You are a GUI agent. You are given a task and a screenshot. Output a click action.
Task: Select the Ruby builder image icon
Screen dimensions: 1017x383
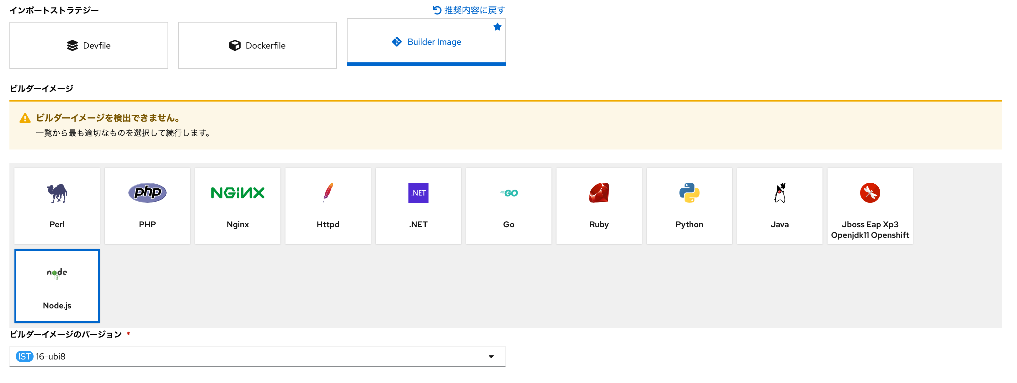599,206
